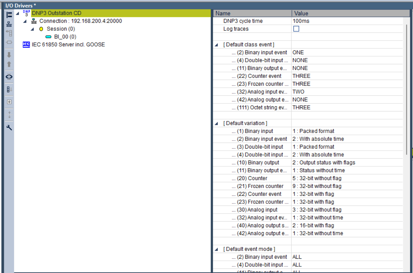Click the Connection network icon in the tree
Viewport: 413px width, 273px height.
pos(34,21)
